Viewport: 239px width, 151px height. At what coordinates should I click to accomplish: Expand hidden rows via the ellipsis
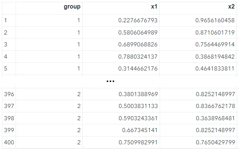point(110,81)
